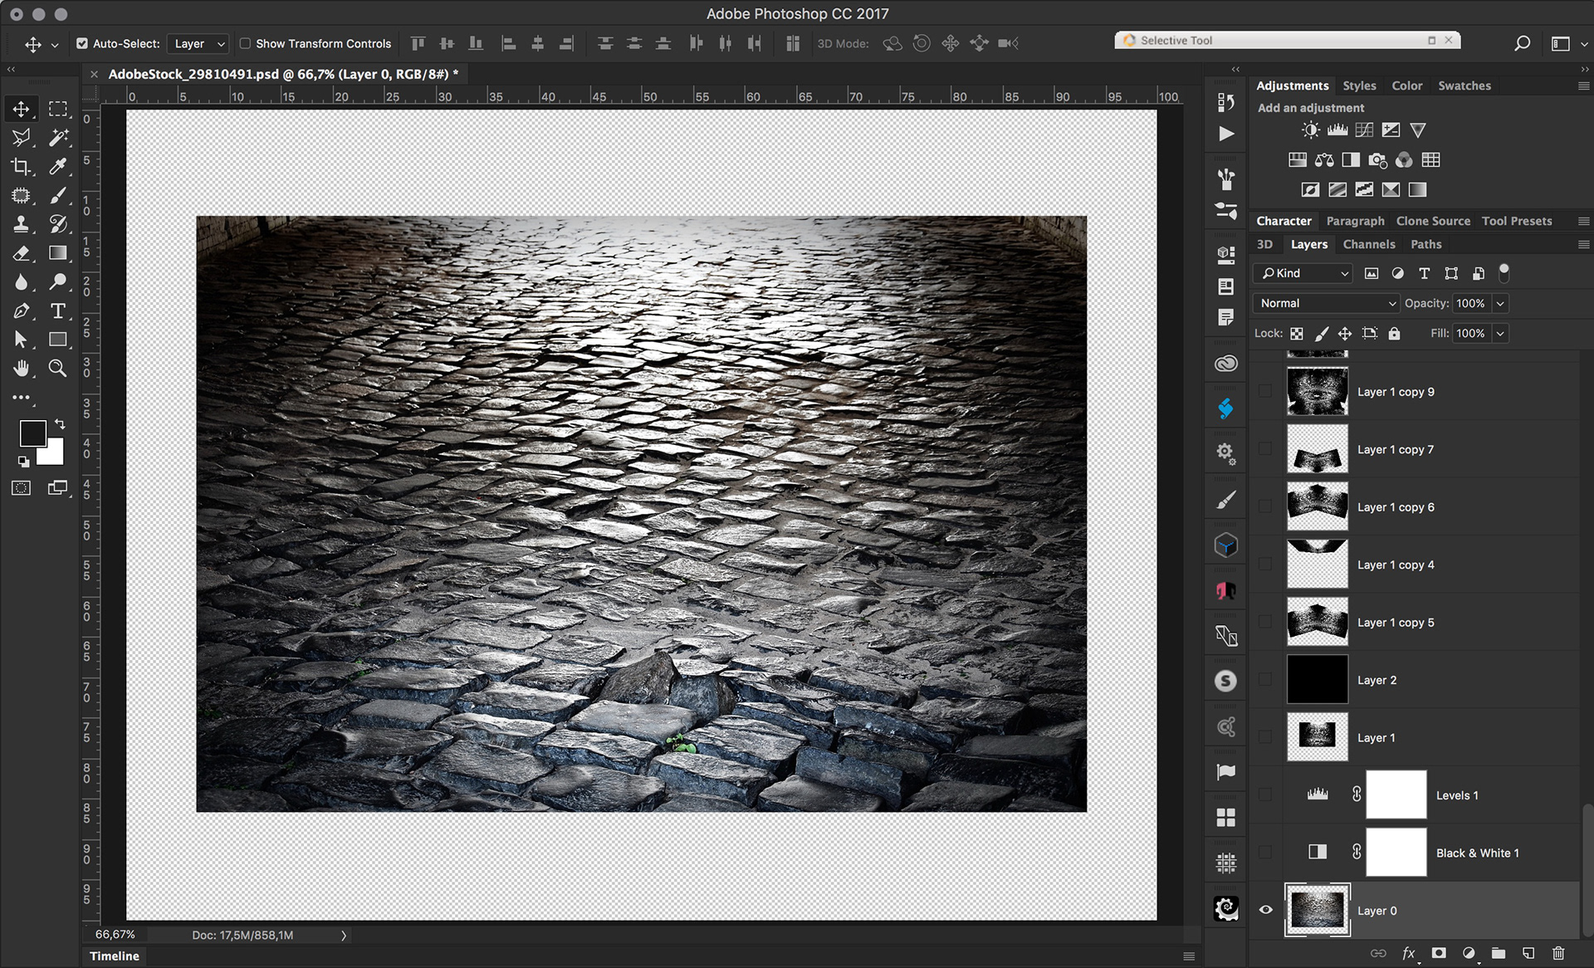
Task: Select the Dodge tool
Action: [57, 282]
